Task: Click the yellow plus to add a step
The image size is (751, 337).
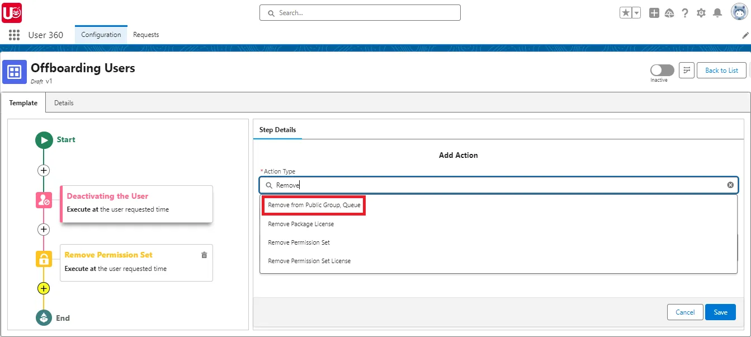Action: [x=44, y=288]
